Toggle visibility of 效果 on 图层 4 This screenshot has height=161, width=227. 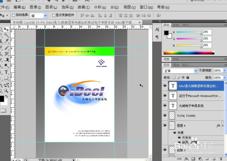click(175, 133)
